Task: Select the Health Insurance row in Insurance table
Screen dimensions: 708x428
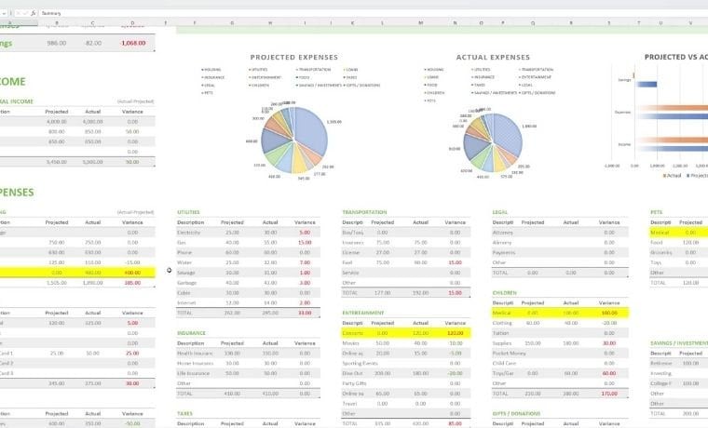Action: [x=249, y=354]
